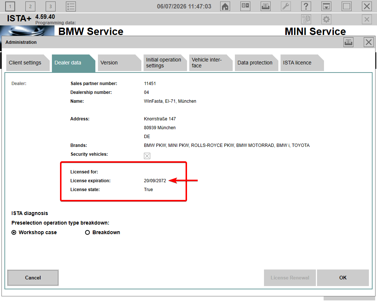Go to the ISTA licence tab
The image size is (377, 303).
[x=302, y=63]
